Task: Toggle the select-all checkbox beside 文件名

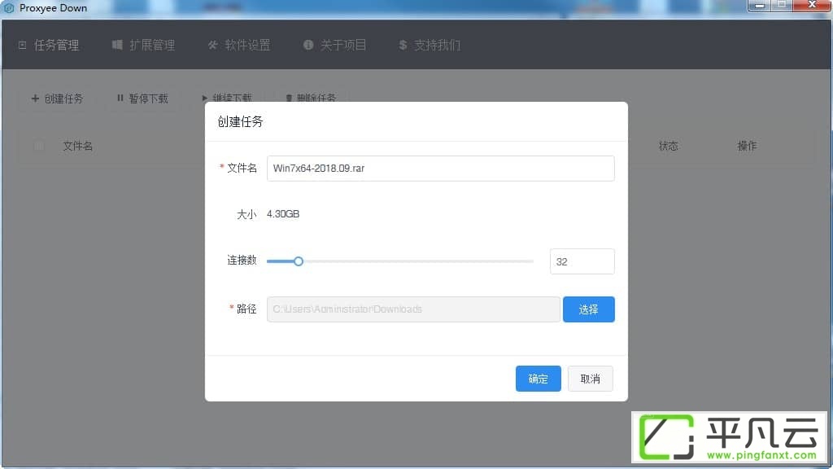Action: [39, 146]
